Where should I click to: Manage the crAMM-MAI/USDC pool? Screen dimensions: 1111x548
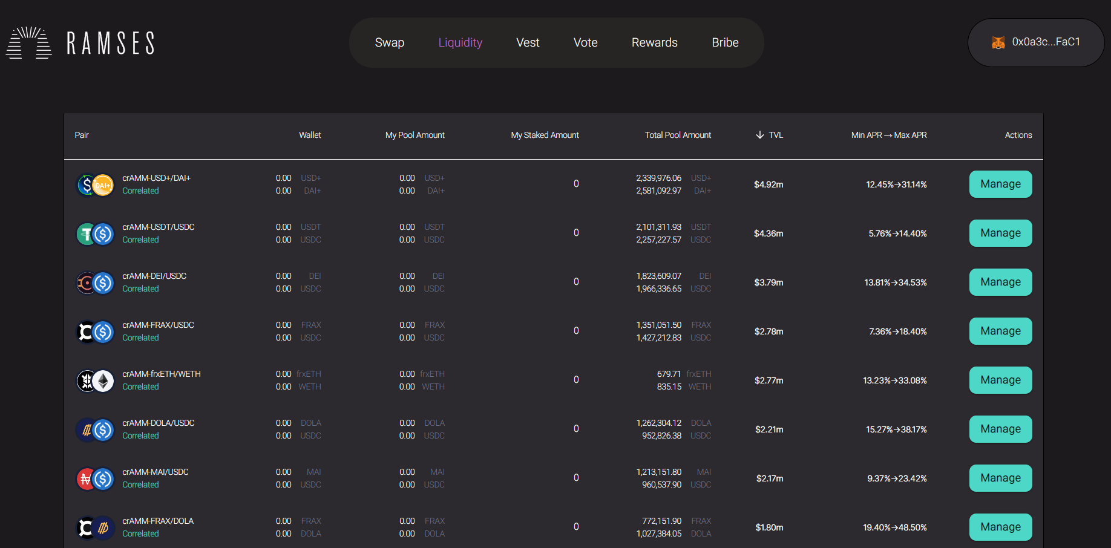tap(1000, 478)
